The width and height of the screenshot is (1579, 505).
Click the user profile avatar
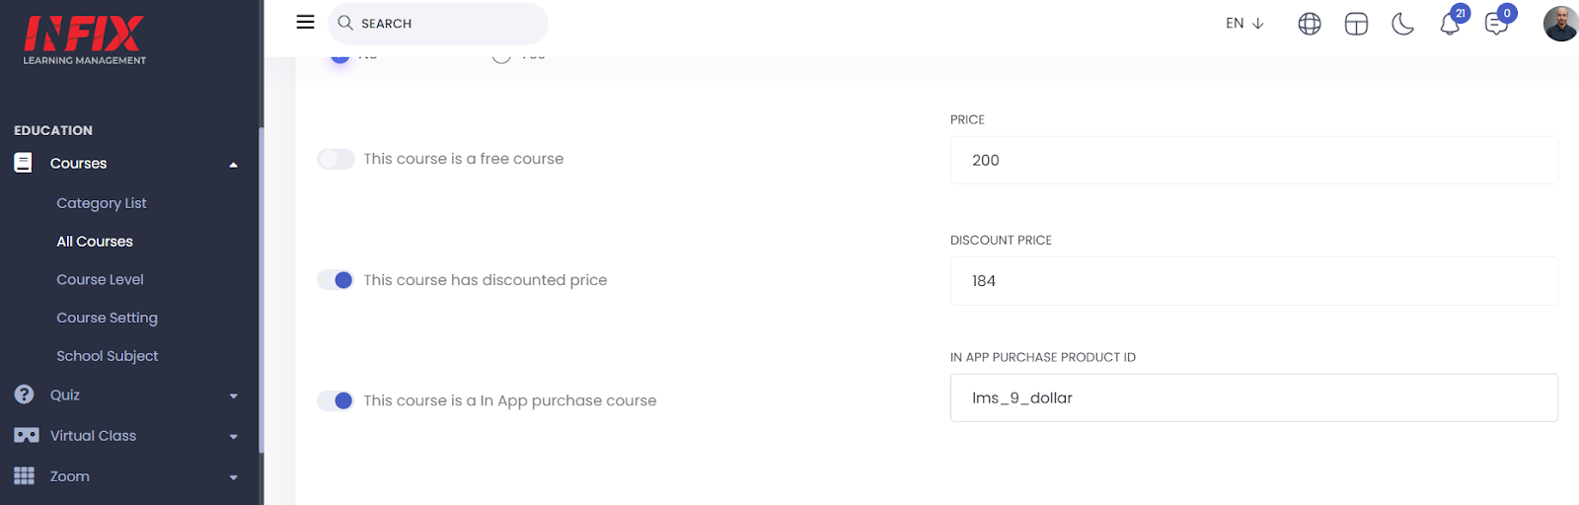pyautogui.click(x=1560, y=24)
